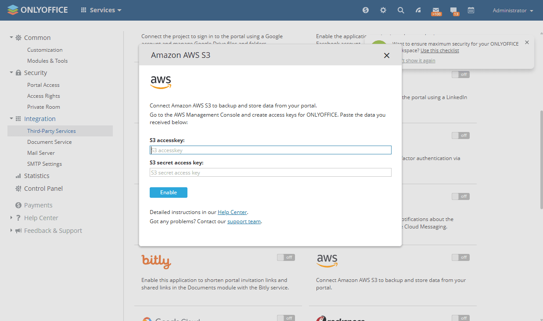The width and height of the screenshot is (543, 321).
Task: Open the Services dropdown menu
Action: 101,10
